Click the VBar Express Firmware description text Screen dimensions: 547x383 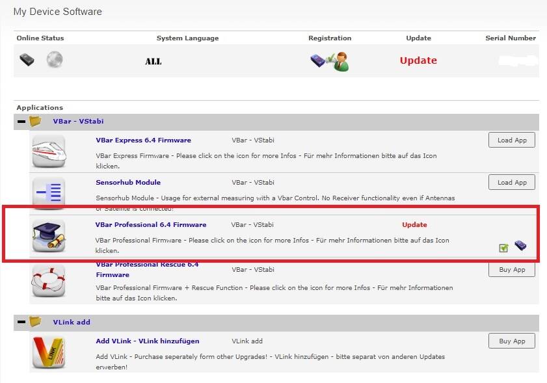266,161
